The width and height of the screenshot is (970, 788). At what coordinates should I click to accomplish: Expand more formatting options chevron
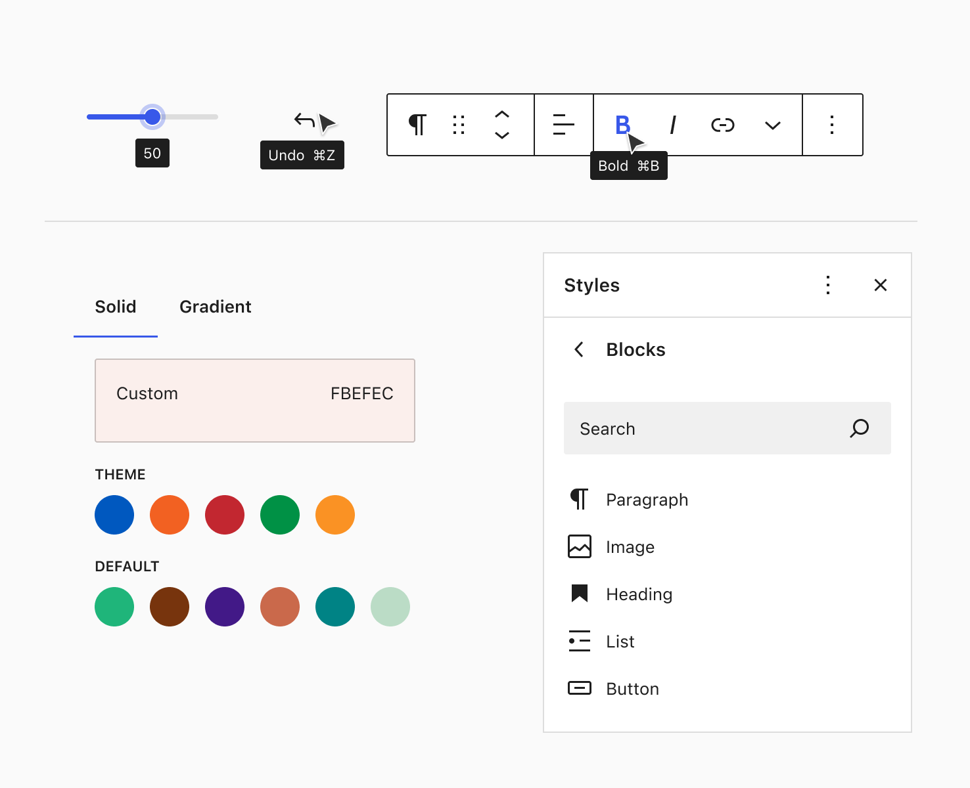pyautogui.click(x=773, y=125)
